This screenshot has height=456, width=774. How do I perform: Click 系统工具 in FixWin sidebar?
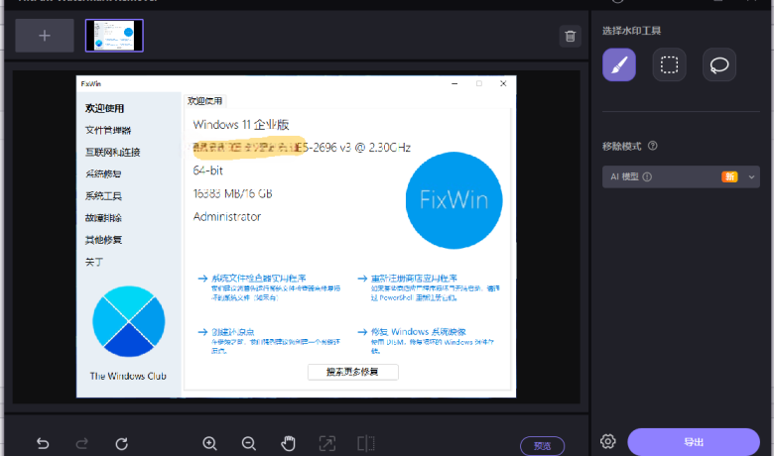click(x=103, y=195)
